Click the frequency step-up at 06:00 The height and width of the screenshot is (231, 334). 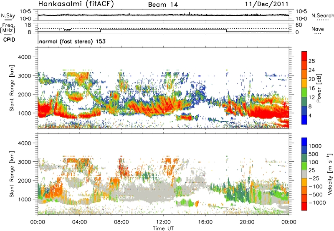(x=101, y=30)
